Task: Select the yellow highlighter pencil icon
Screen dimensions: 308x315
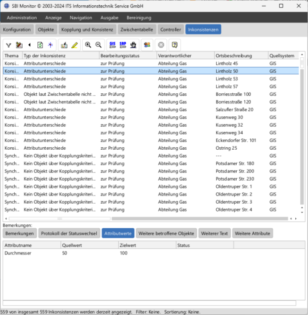Action: tap(74, 45)
